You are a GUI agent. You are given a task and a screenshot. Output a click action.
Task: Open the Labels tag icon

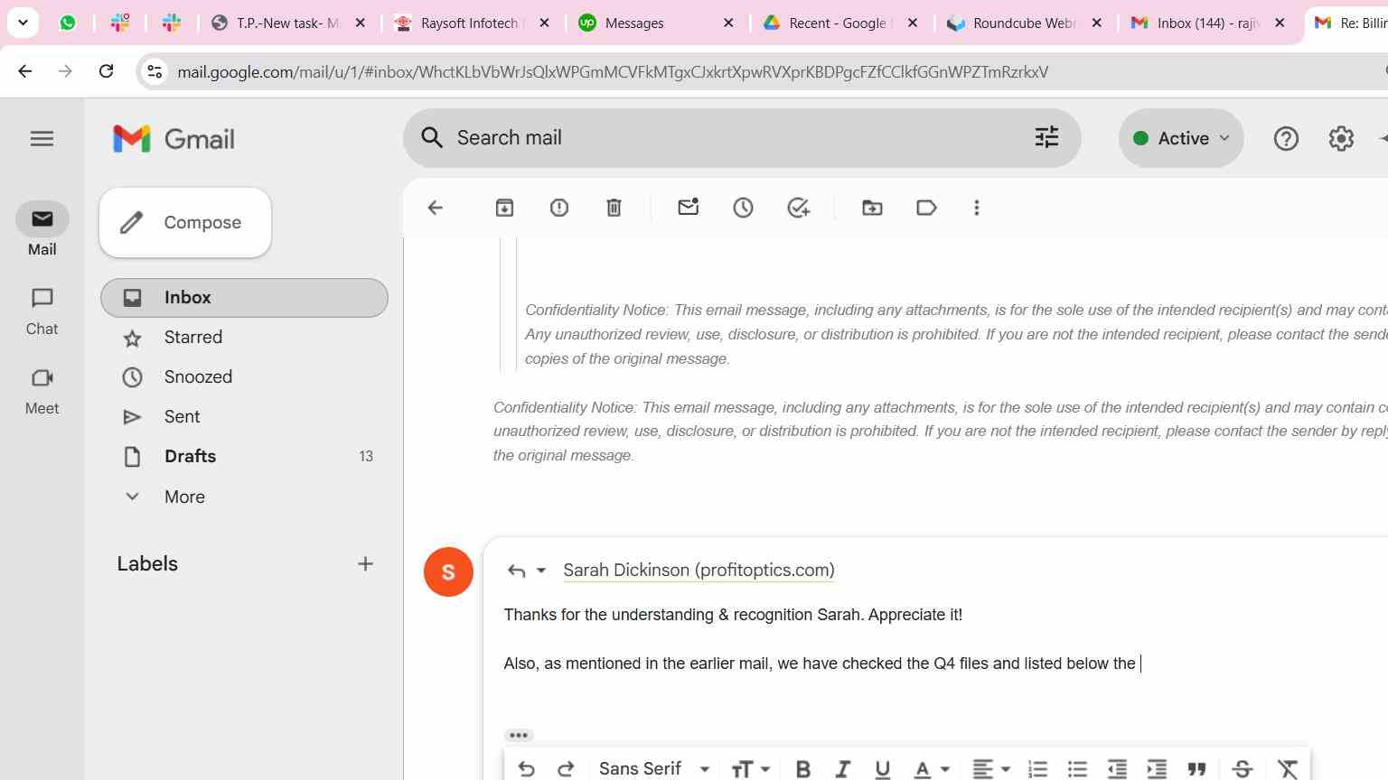[926, 208]
